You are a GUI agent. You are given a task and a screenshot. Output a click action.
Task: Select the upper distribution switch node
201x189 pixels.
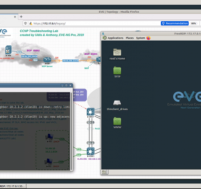click(x=91, y=112)
